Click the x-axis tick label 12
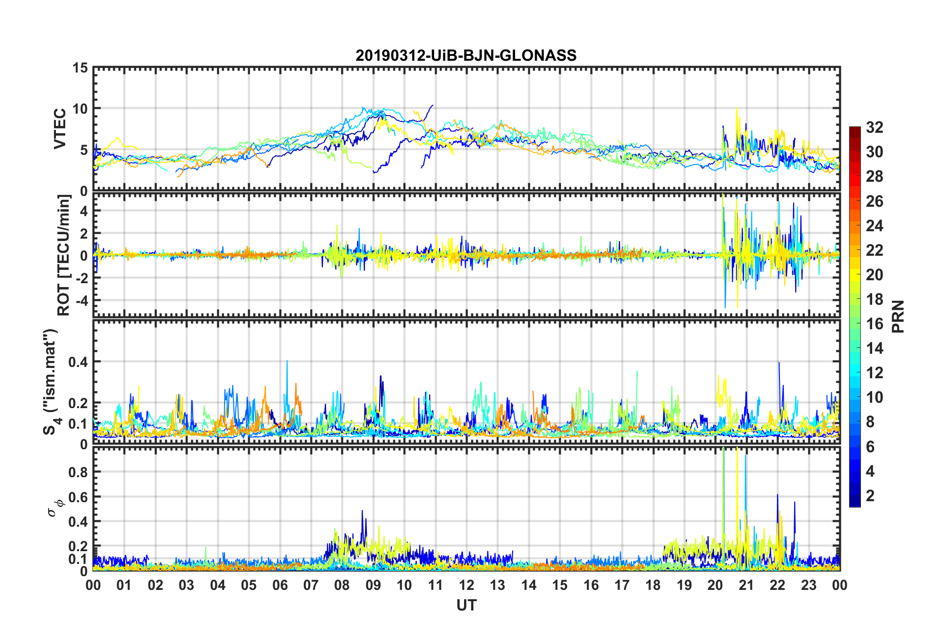This screenshot has height=633, width=933. pyautogui.click(x=466, y=585)
